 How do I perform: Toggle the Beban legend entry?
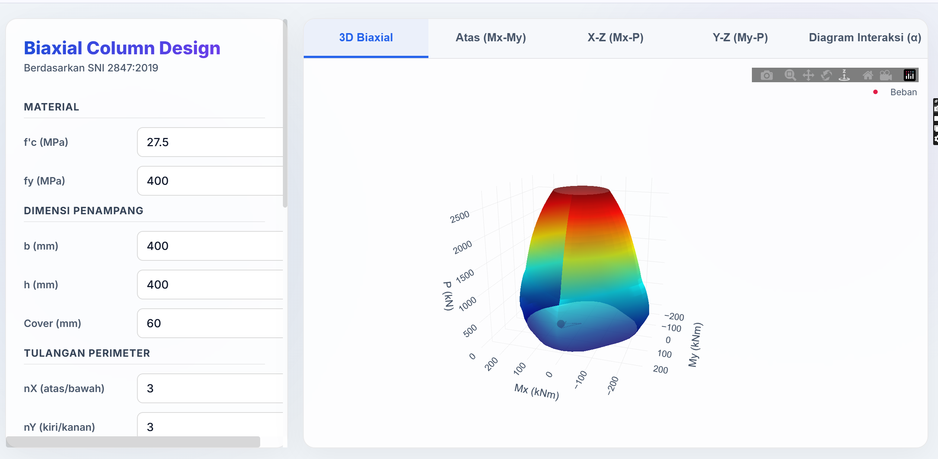pos(903,92)
